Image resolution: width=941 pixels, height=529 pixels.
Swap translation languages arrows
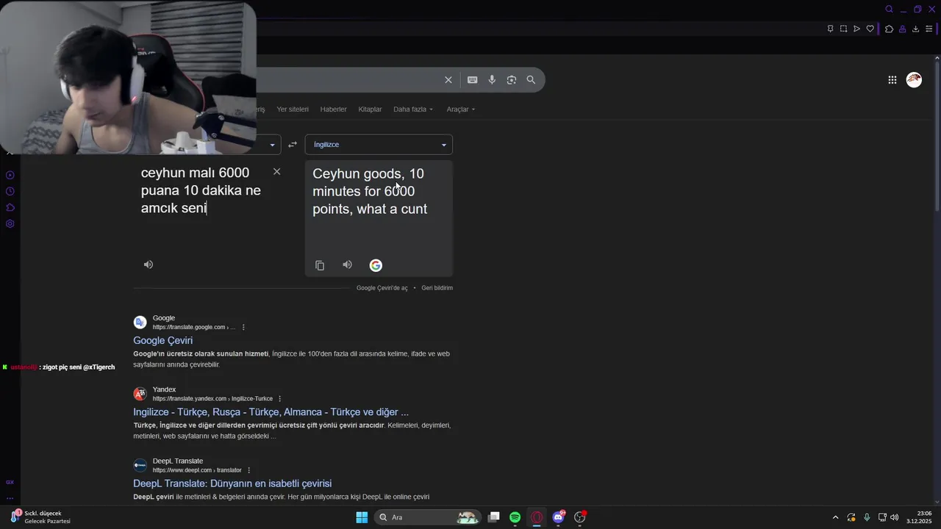[x=293, y=145]
